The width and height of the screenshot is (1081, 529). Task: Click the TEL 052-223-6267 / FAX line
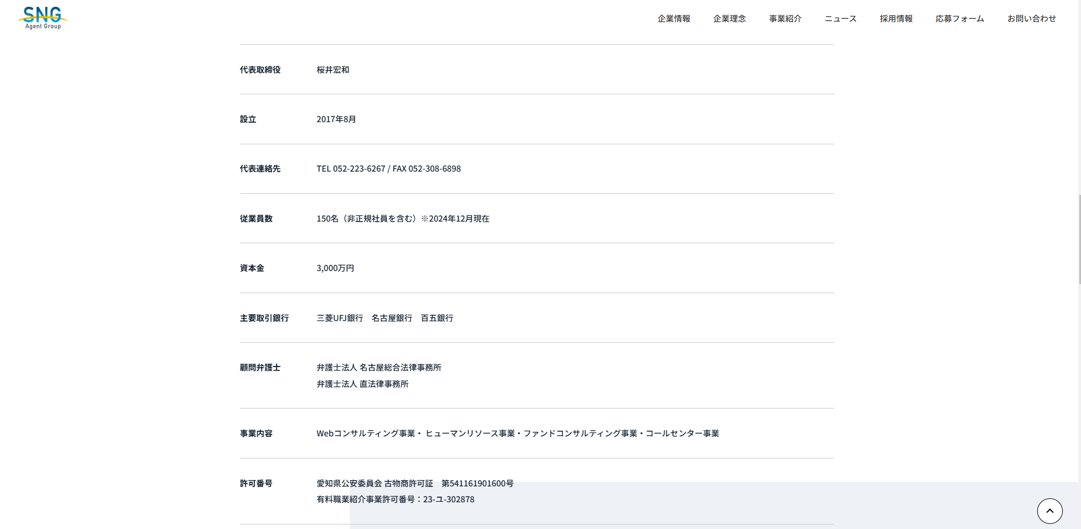[x=389, y=169]
